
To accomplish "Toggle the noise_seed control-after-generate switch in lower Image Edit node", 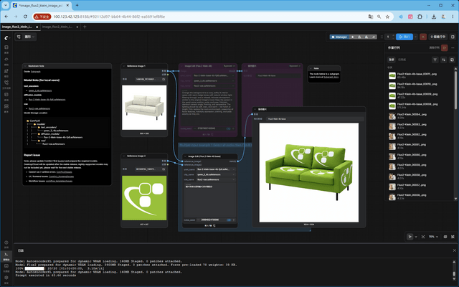I will click(x=229, y=220).
